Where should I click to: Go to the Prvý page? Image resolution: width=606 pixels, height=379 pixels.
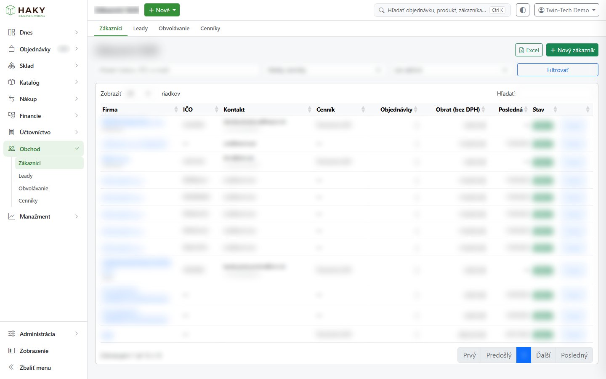[469, 355]
